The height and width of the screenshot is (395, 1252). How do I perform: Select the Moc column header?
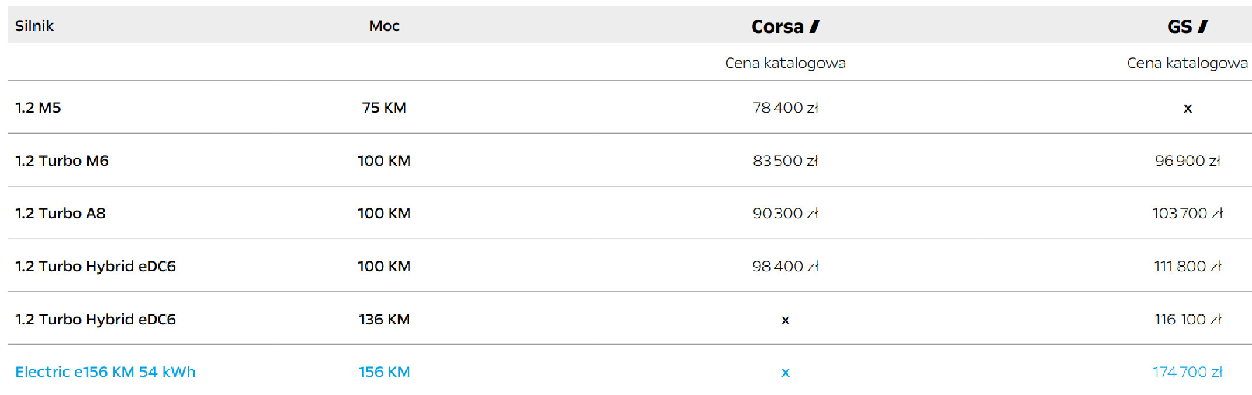tap(384, 26)
